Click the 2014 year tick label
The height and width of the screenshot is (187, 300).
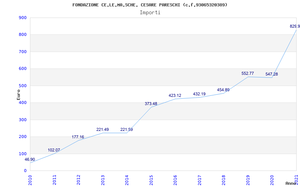point(127,180)
